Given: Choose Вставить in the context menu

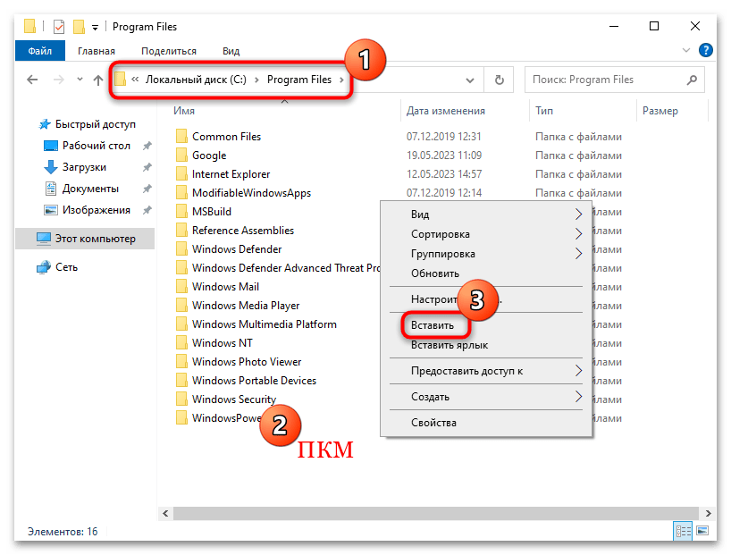Looking at the screenshot, I should 486,325.
